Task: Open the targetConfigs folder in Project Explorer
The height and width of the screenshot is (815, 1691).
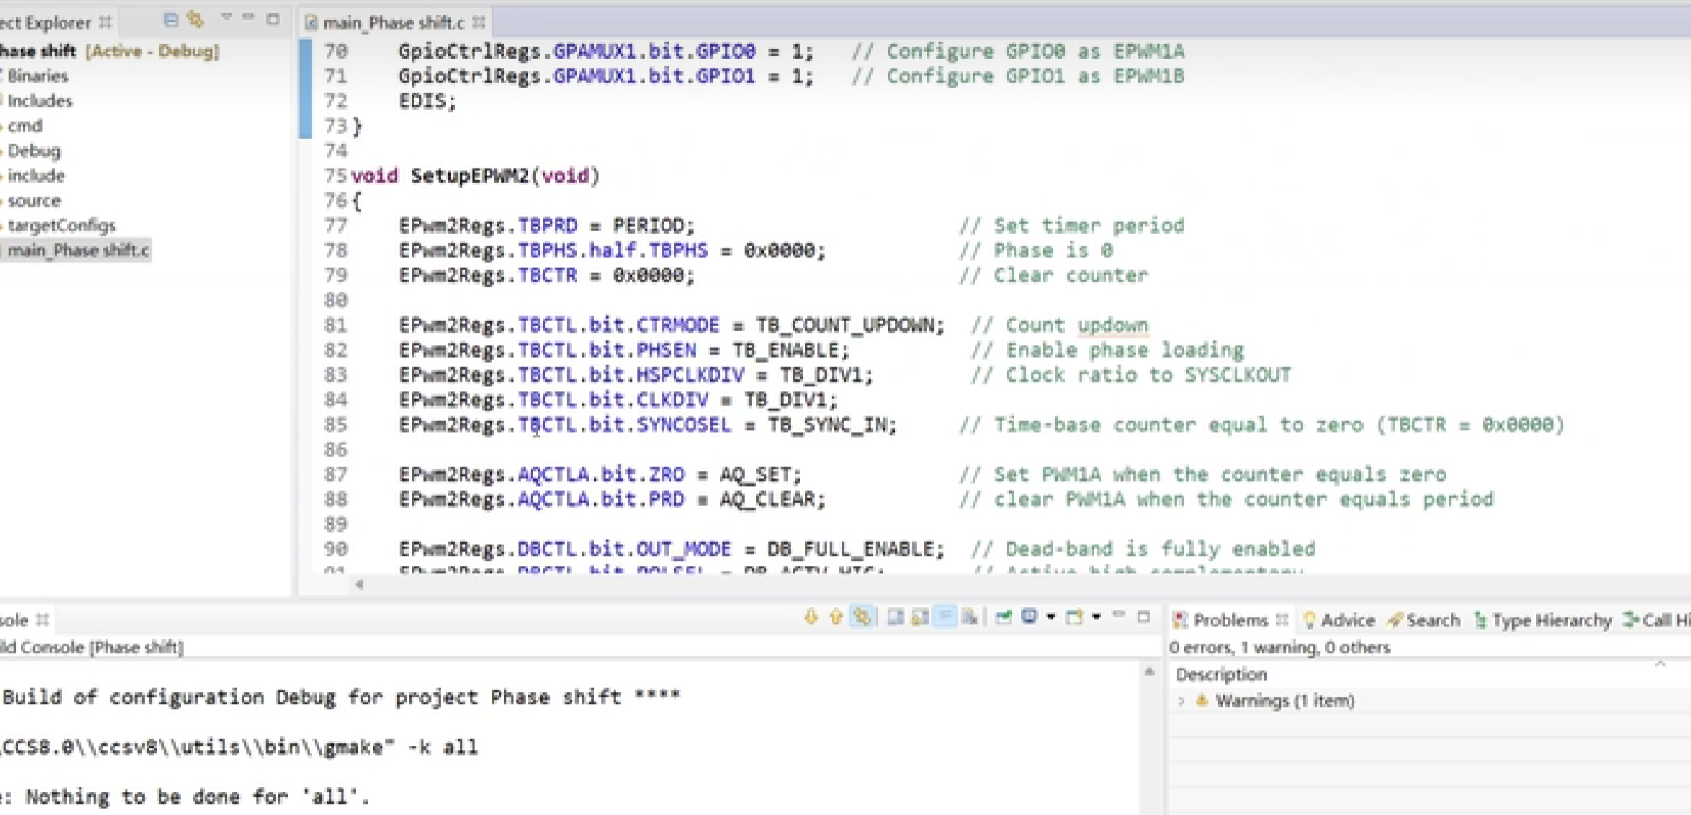Action: tap(60, 225)
